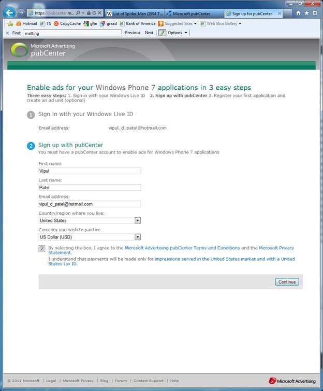323x391 pixels.
Task: Click the First name field with Vipul
Action: coord(90,171)
